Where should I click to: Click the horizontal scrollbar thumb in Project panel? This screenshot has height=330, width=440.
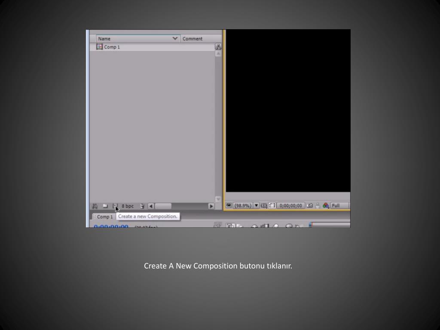[x=163, y=206]
